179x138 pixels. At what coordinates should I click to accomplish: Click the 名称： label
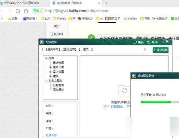[x=50, y=106]
